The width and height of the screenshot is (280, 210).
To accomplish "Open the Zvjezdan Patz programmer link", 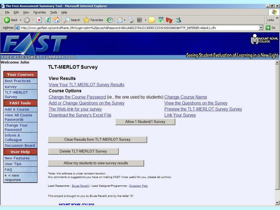I will 138,186.
